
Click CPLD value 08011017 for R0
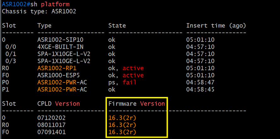51,125
